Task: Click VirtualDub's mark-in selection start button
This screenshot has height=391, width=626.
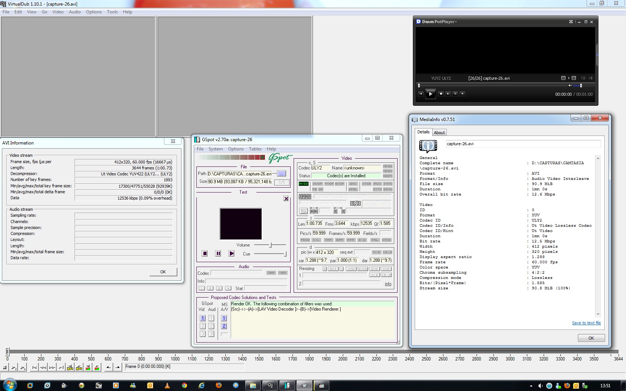Action: pos(108,368)
